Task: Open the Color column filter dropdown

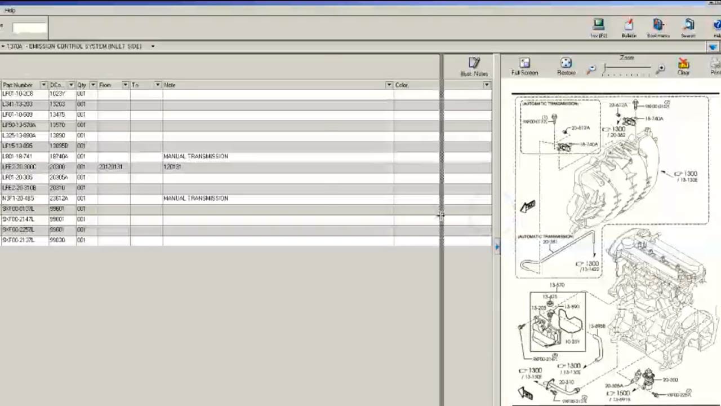Action: tap(487, 85)
